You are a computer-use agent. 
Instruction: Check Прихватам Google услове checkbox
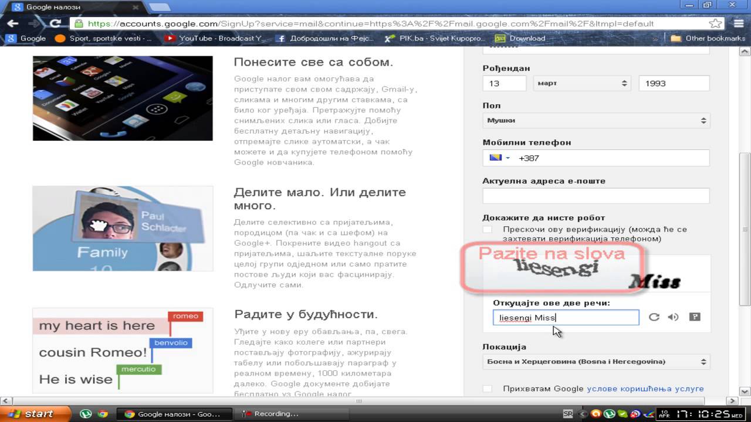[487, 389]
